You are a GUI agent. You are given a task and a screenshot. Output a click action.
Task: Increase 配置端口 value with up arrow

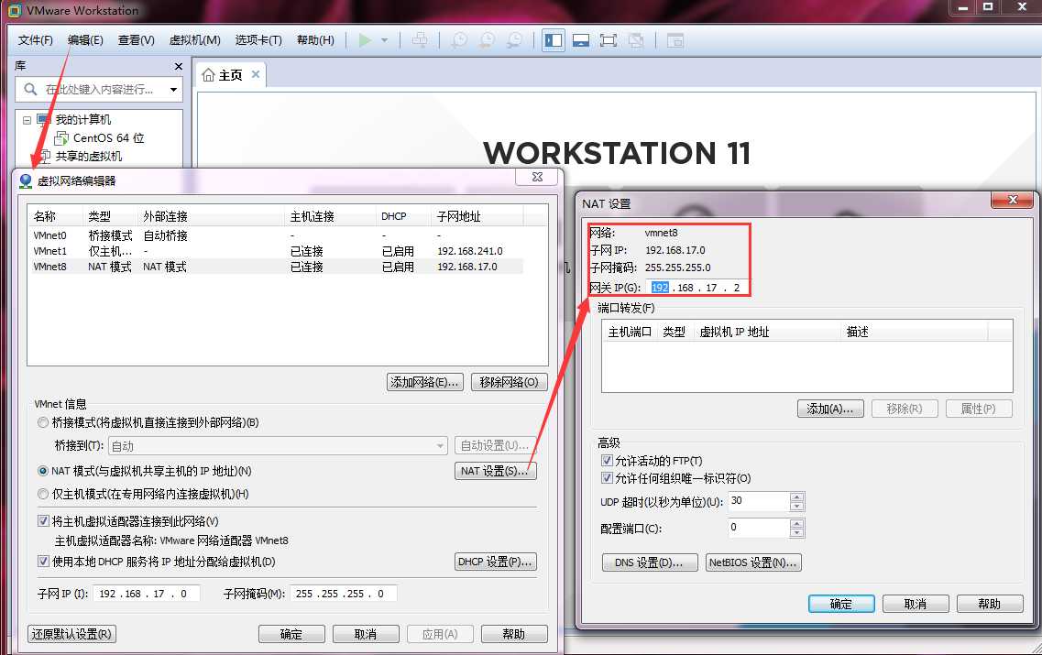[797, 523]
